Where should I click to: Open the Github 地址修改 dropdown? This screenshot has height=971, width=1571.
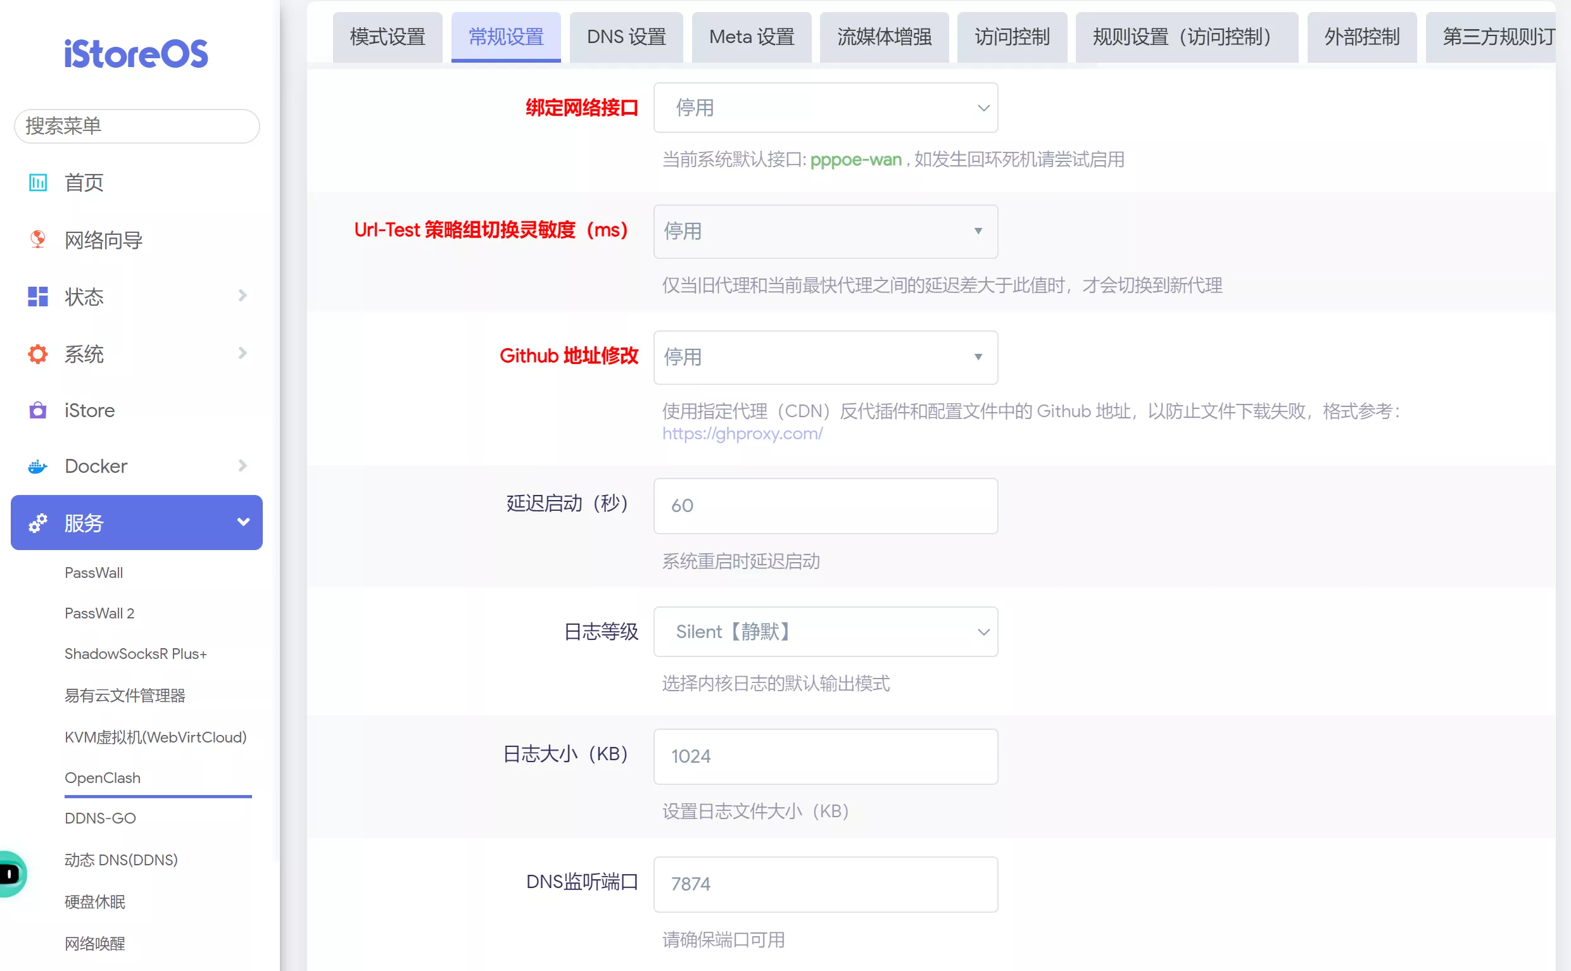pos(825,357)
